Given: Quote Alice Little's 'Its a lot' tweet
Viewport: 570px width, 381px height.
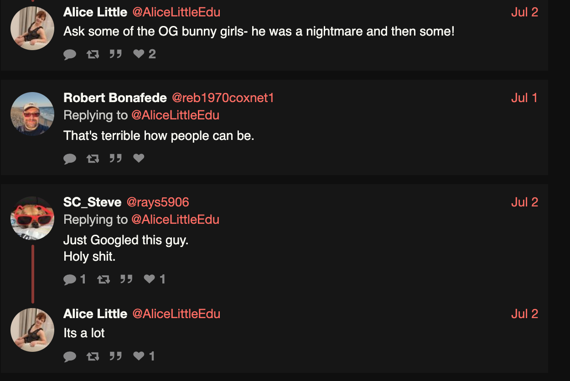Looking at the screenshot, I should coord(116,356).
